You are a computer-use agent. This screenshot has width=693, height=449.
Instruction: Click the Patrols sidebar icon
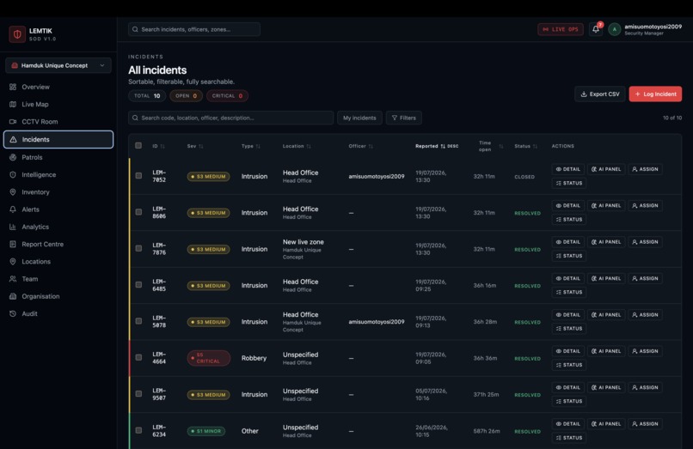click(x=13, y=157)
